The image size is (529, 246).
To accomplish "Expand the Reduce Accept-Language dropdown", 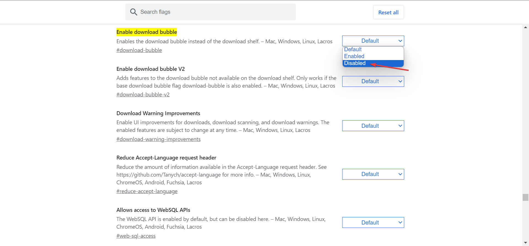I will coord(373,174).
